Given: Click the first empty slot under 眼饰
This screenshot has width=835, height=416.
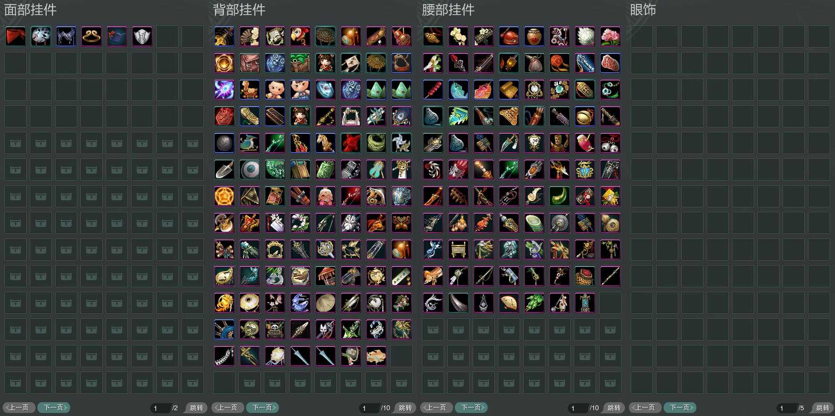Looking at the screenshot, I should pyautogui.click(x=642, y=36).
